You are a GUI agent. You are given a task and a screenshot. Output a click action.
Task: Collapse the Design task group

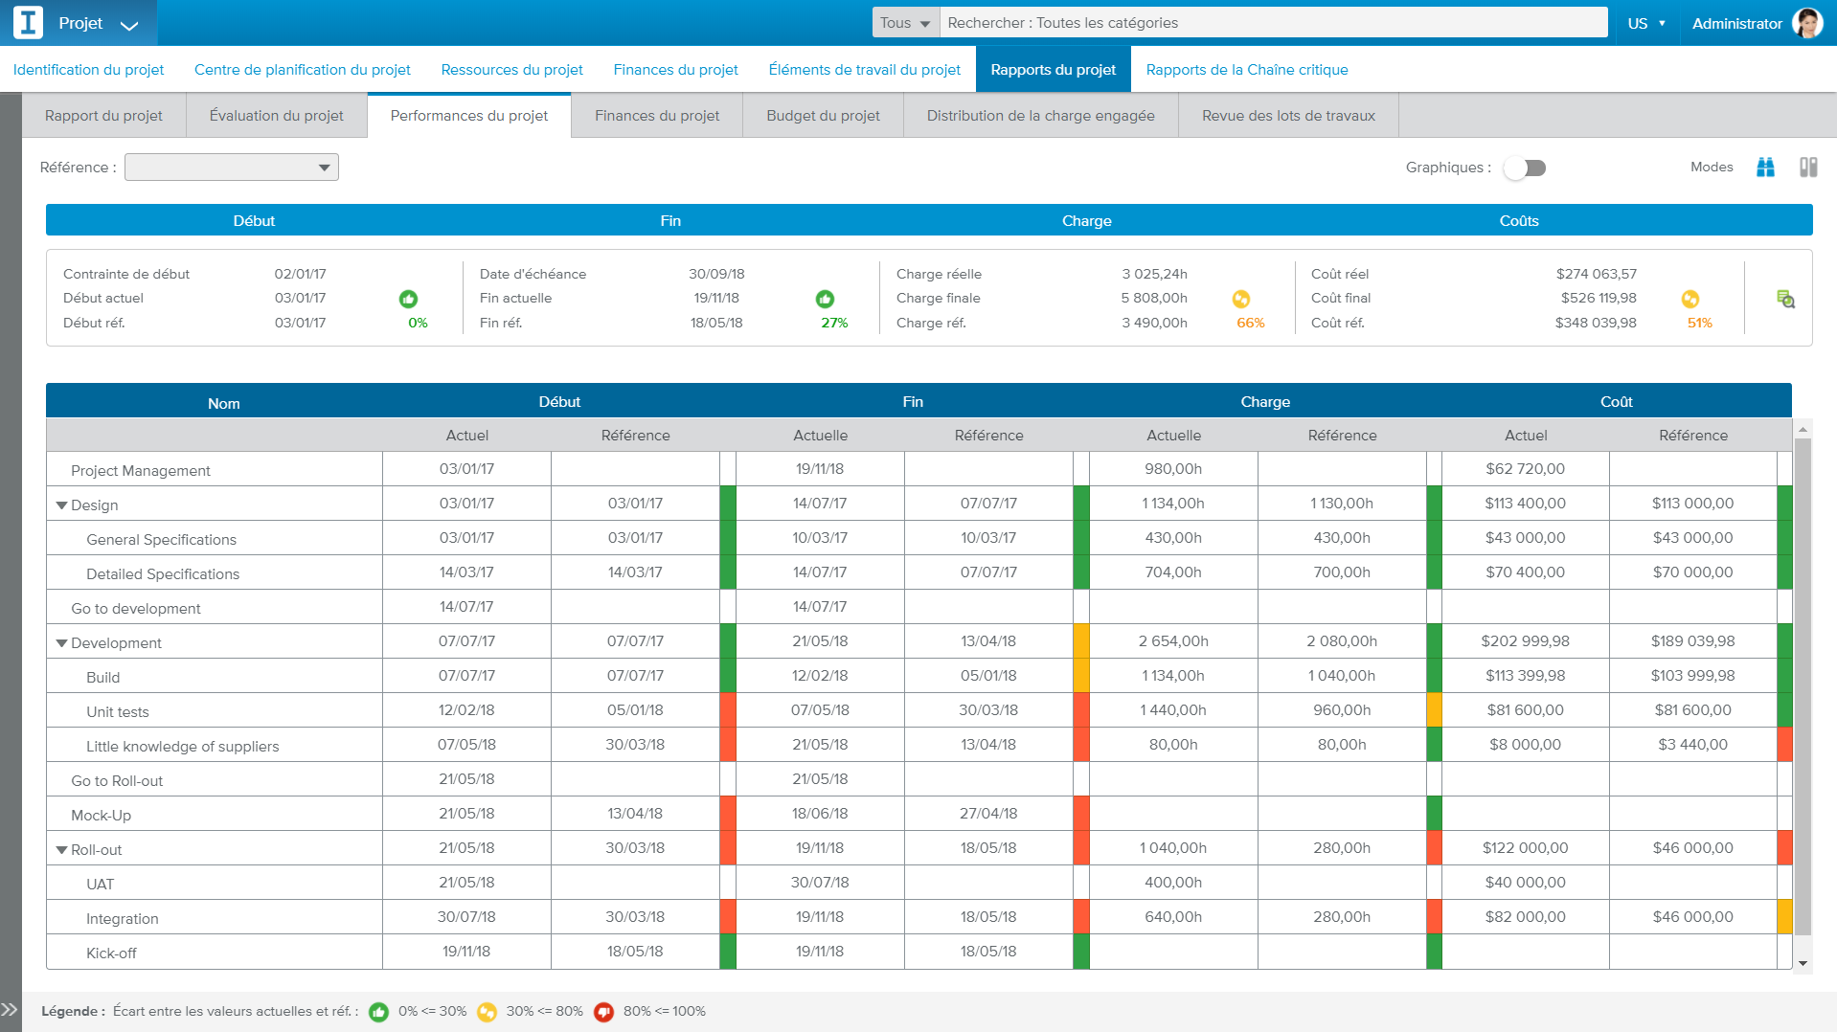[61, 505]
